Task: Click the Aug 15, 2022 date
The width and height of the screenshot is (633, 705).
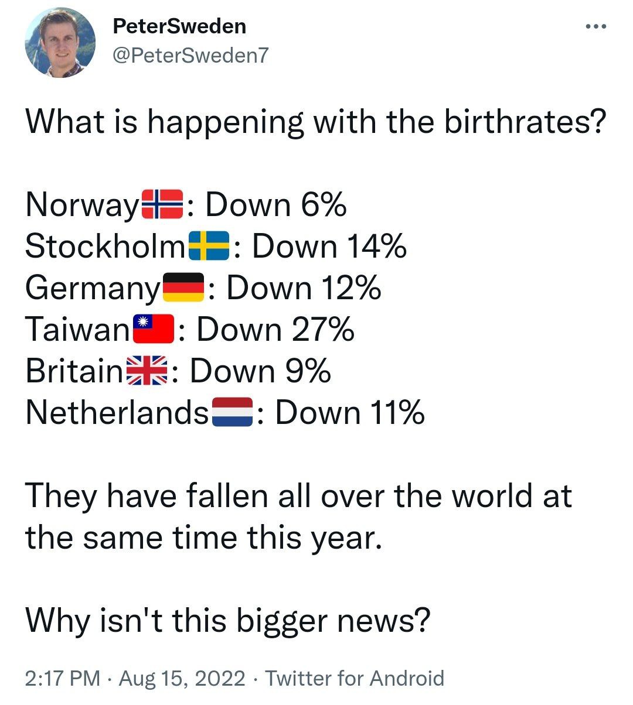Action: [182, 678]
